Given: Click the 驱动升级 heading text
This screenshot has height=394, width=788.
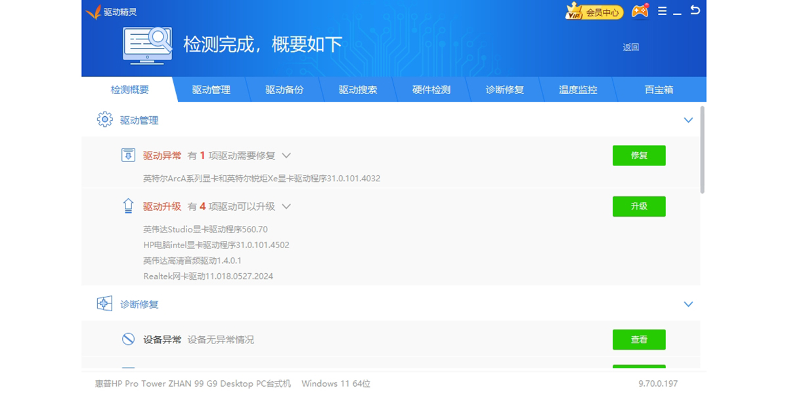Looking at the screenshot, I should point(162,206).
